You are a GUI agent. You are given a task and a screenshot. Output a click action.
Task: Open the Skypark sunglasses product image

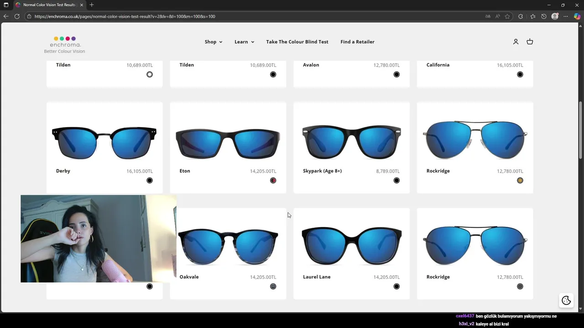coord(351,141)
